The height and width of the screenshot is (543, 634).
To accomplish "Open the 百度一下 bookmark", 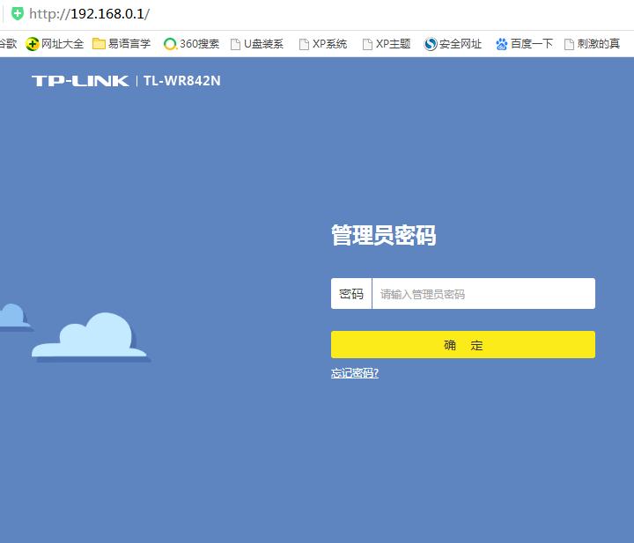I will click(x=524, y=44).
